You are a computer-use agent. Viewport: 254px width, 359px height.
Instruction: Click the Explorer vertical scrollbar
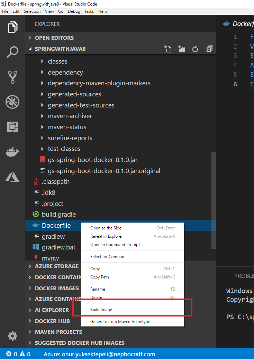pyautogui.click(x=214, y=200)
